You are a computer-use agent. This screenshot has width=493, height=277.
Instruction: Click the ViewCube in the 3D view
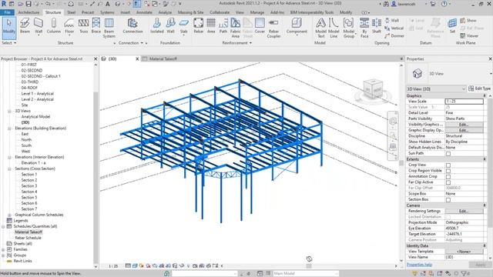(373, 89)
